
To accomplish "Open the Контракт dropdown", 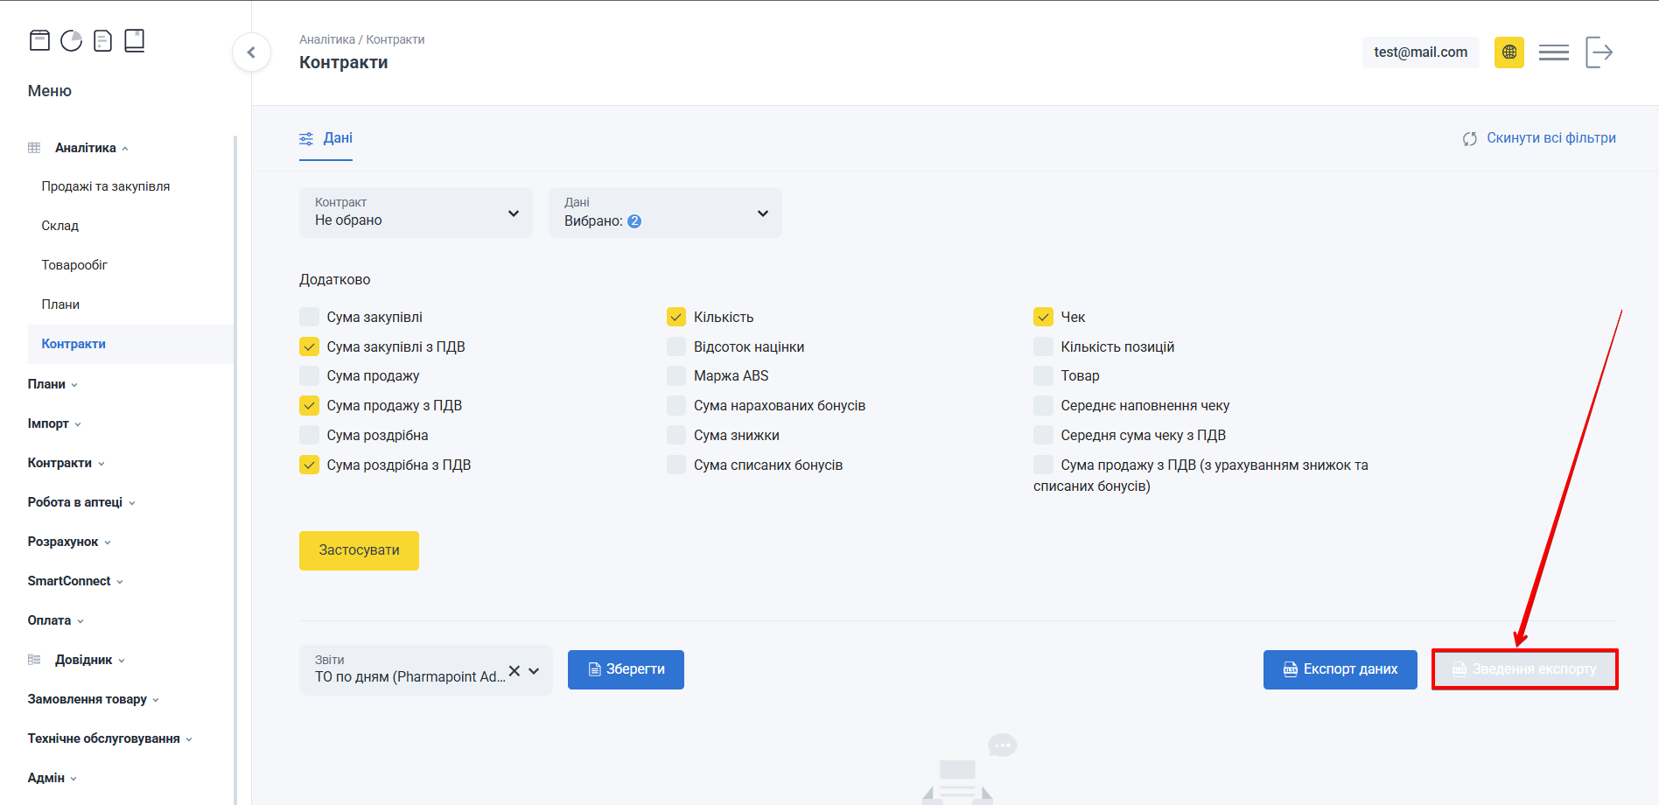I will [x=416, y=213].
